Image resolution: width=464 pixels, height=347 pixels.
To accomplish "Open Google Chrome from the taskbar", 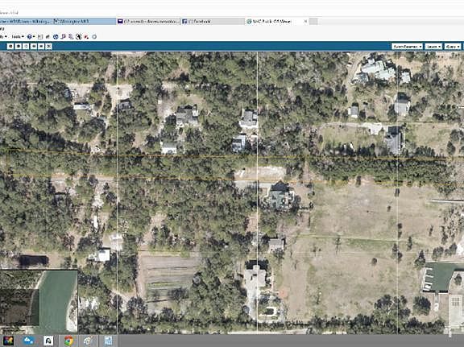I will click(68, 341).
